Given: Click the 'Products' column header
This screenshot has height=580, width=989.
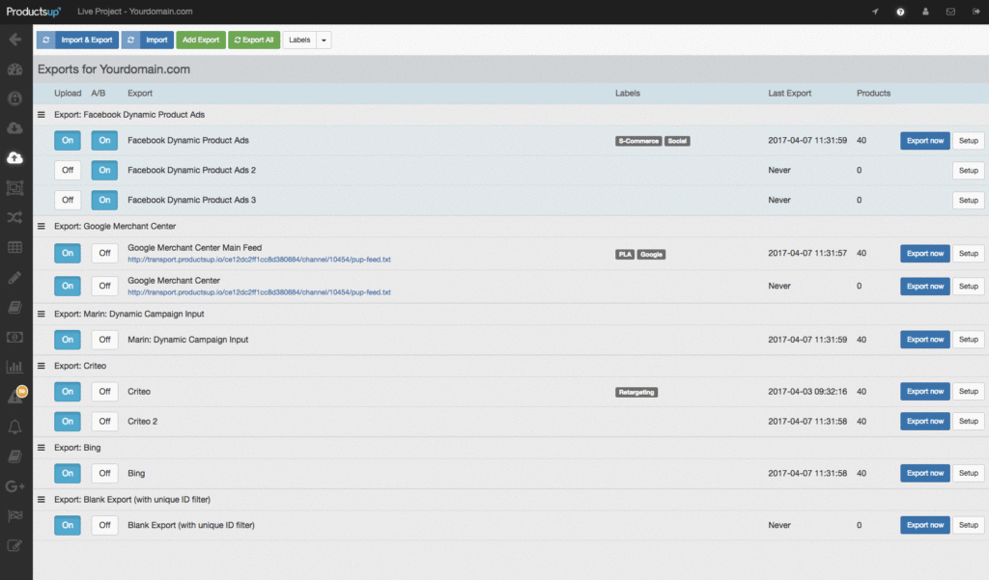Looking at the screenshot, I should click(873, 94).
